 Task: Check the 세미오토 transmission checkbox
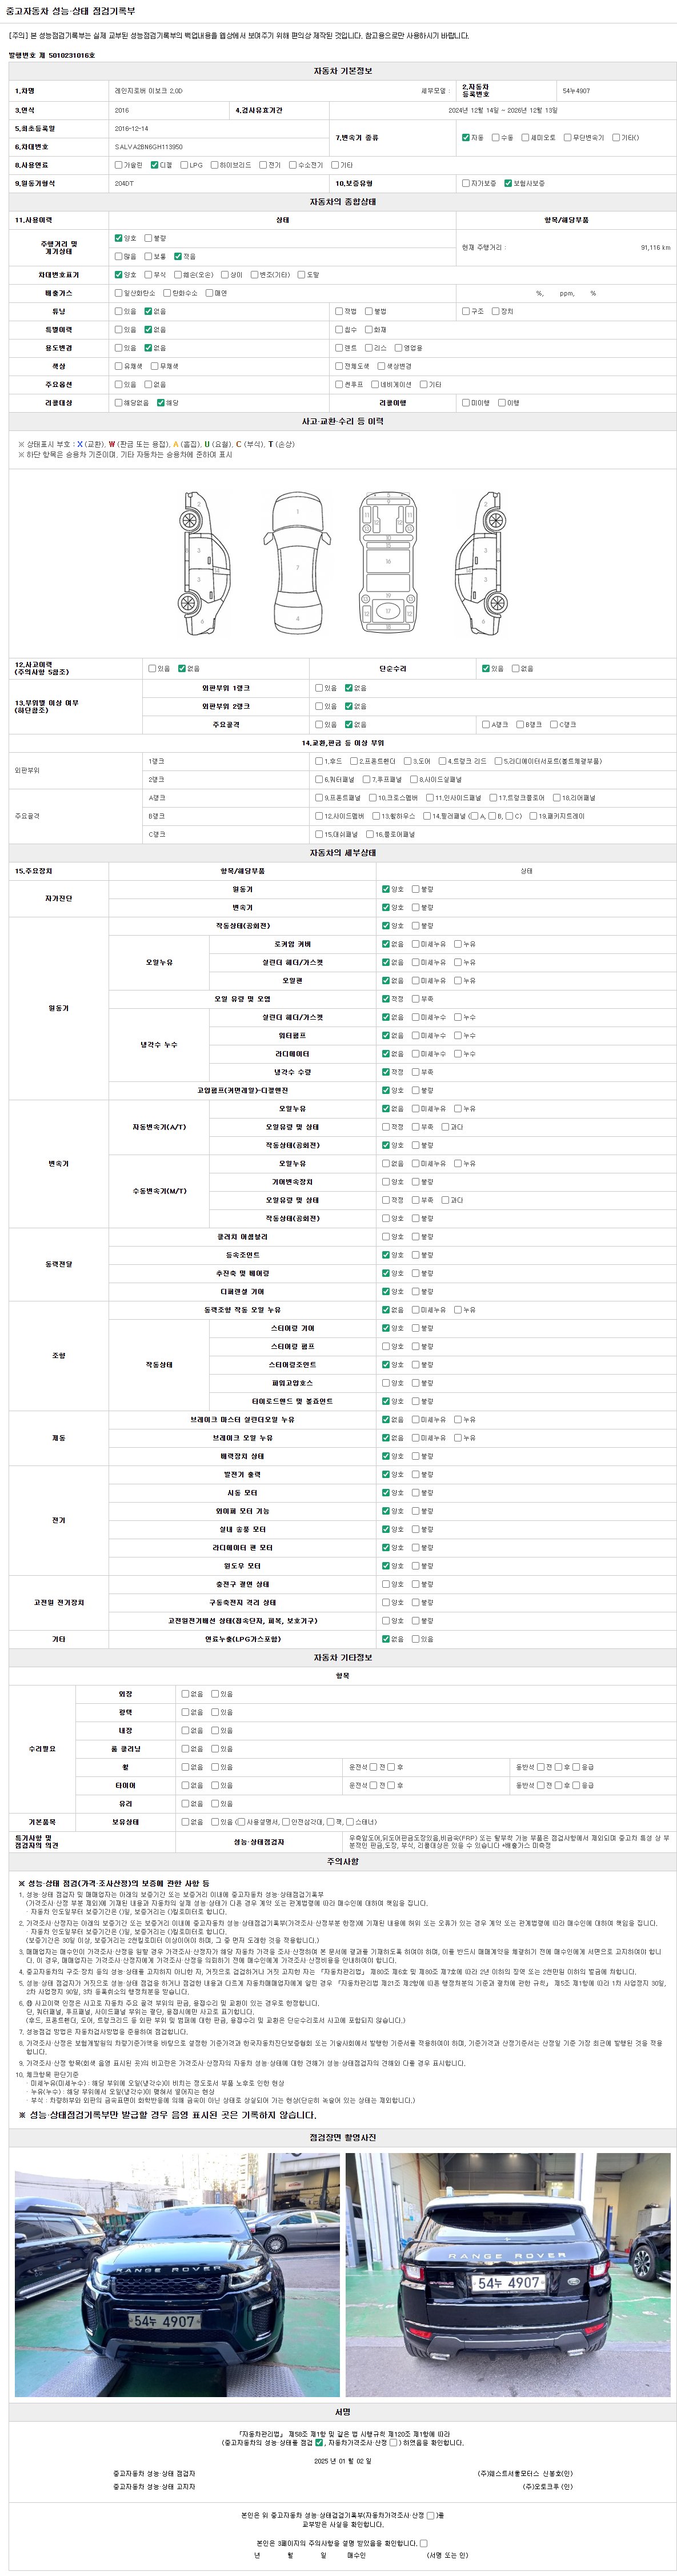pos(526,138)
